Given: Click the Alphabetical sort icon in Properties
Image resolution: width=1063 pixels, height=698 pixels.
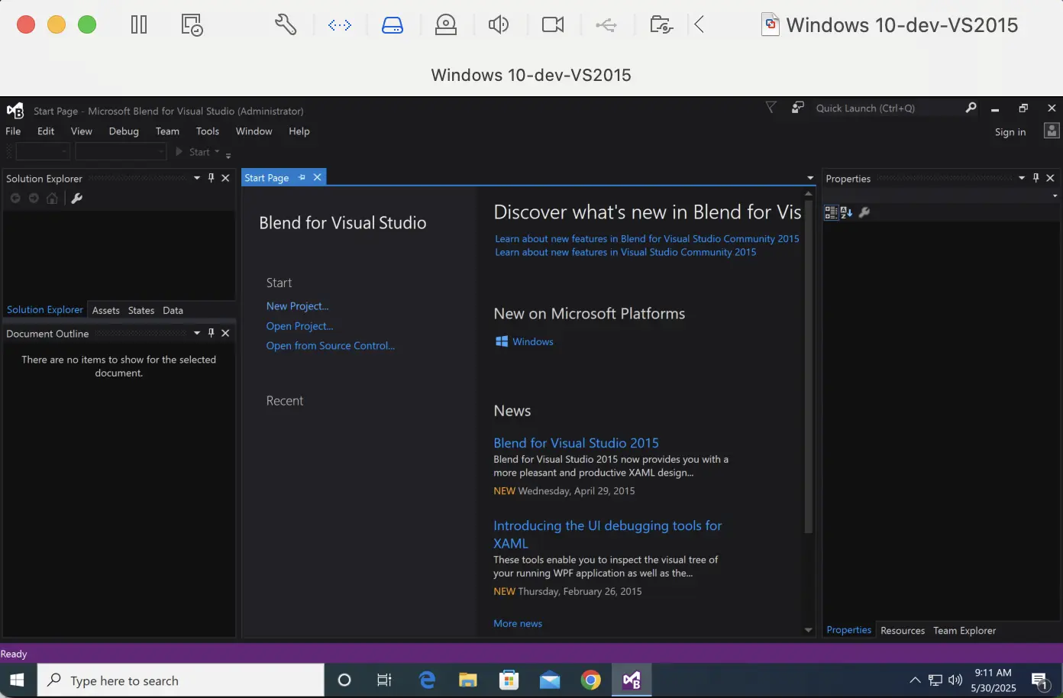Looking at the screenshot, I should pyautogui.click(x=846, y=212).
